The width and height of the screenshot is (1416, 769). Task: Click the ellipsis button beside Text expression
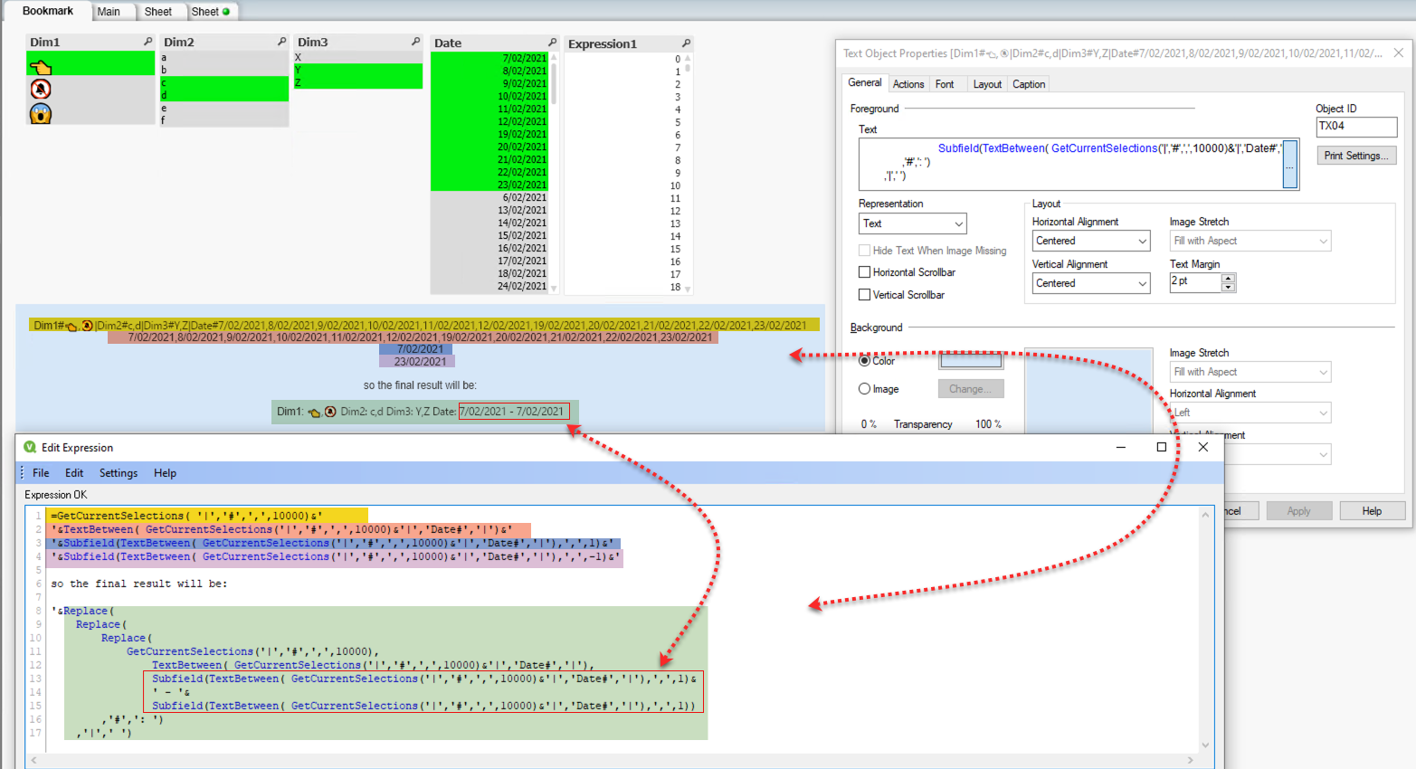(x=1290, y=165)
